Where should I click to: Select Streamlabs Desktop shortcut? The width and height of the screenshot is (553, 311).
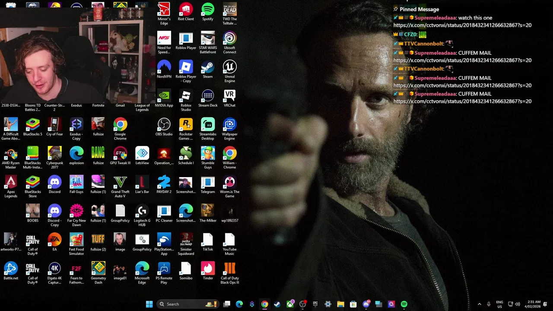[208, 129]
